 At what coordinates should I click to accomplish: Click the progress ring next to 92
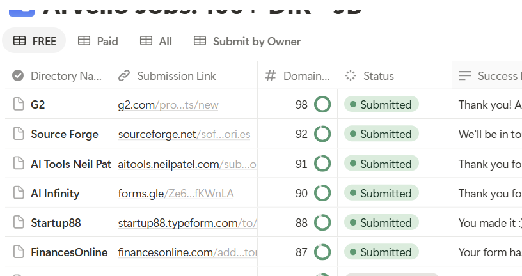point(322,134)
